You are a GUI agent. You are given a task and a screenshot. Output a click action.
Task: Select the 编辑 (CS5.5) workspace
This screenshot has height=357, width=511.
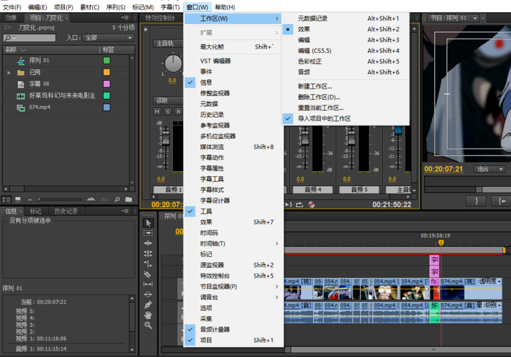pos(314,51)
